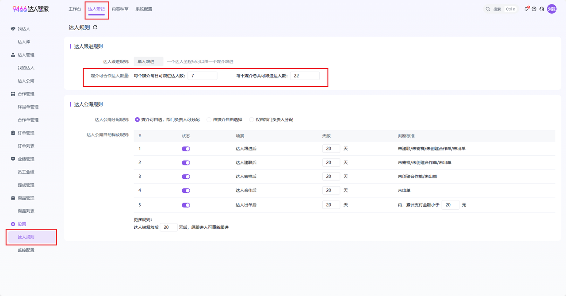Click the 合作管理 sidebar group icon
The width and height of the screenshot is (566, 296).
[13, 94]
